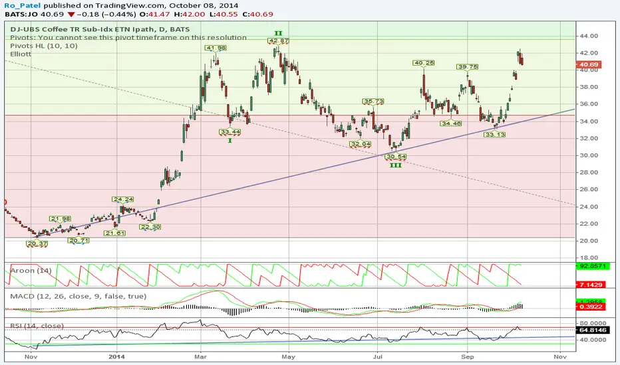Click the 41.98 pivot high label
Viewport: 620px width, 365px height.
tap(216, 48)
